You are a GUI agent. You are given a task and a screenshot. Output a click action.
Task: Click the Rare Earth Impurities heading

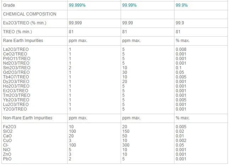23,40
